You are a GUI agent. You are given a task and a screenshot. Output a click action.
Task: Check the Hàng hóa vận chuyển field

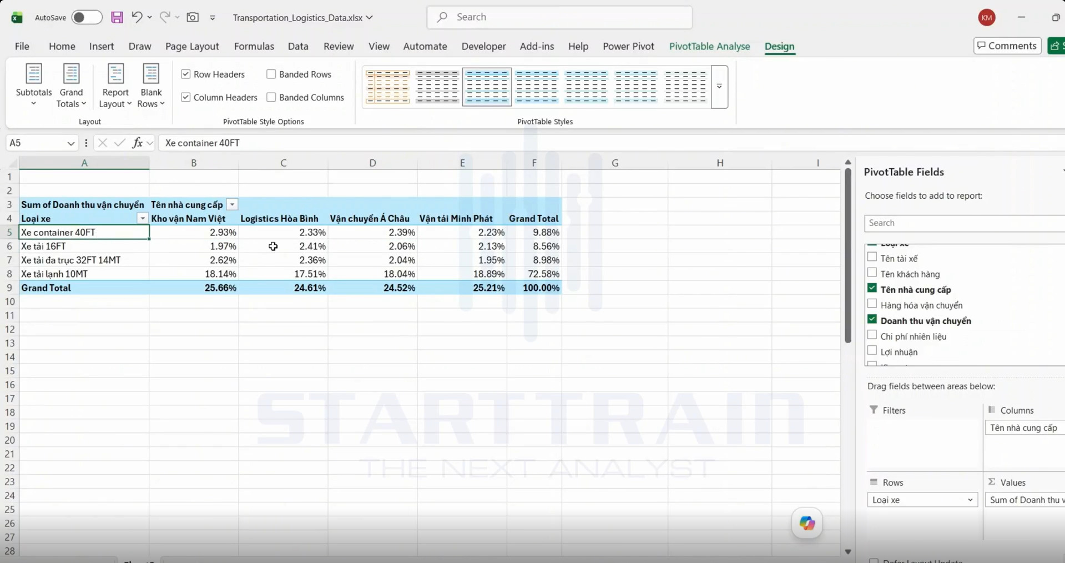[x=872, y=304]
